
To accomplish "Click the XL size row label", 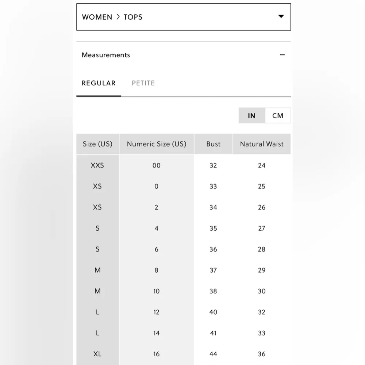I will point(97,354).
